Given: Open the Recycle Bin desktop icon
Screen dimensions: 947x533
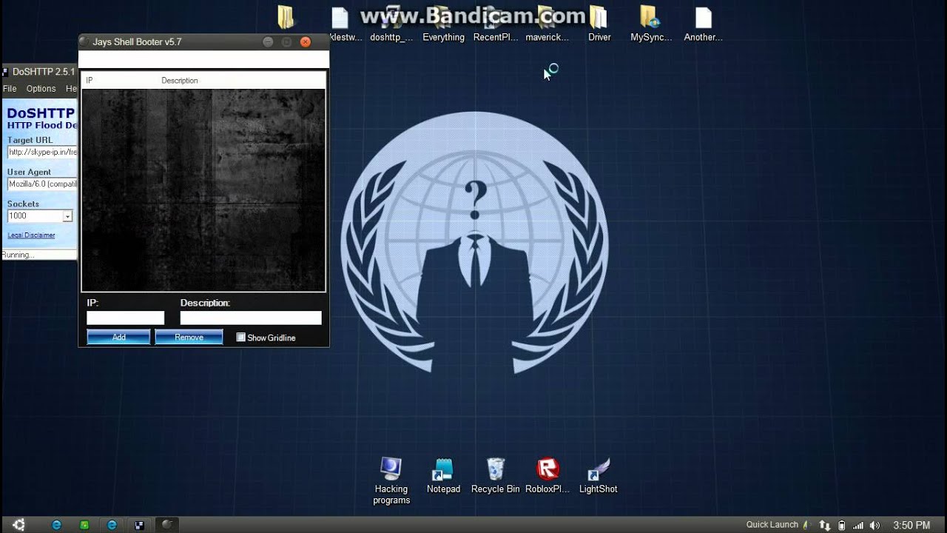Looking at the screenshot, I should click(x=495, y=476).
